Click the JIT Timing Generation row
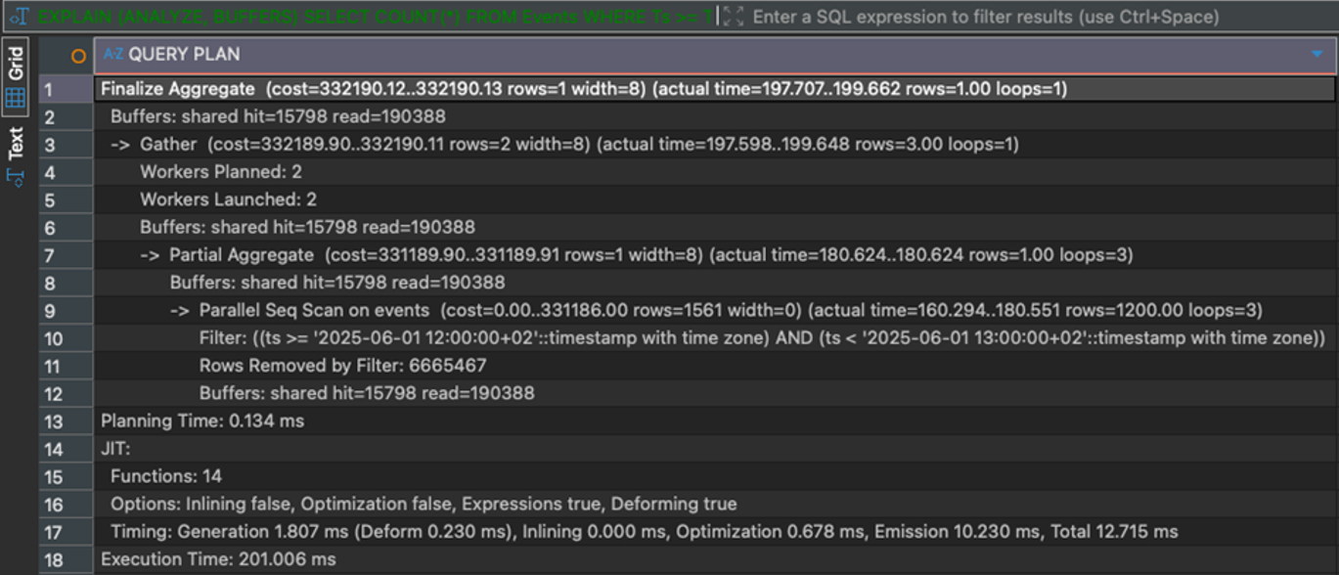 pyautogui.click(x=644, y=532)
